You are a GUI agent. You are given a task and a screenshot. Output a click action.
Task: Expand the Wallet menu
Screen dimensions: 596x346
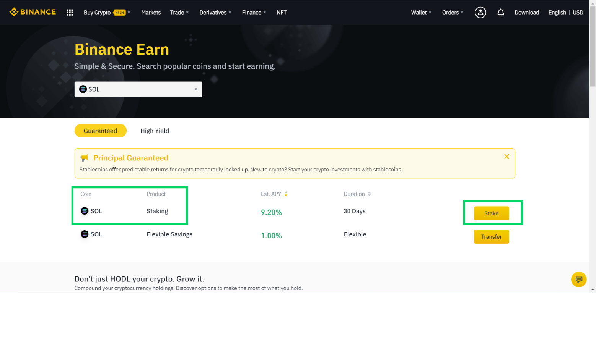click(421, 13)
